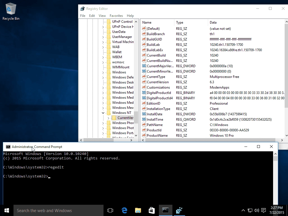Viewport: 288px width, 216px height.
Task: Click the Command Prompt vertical scrollbar thumb
Action: [x=275, y=158]
